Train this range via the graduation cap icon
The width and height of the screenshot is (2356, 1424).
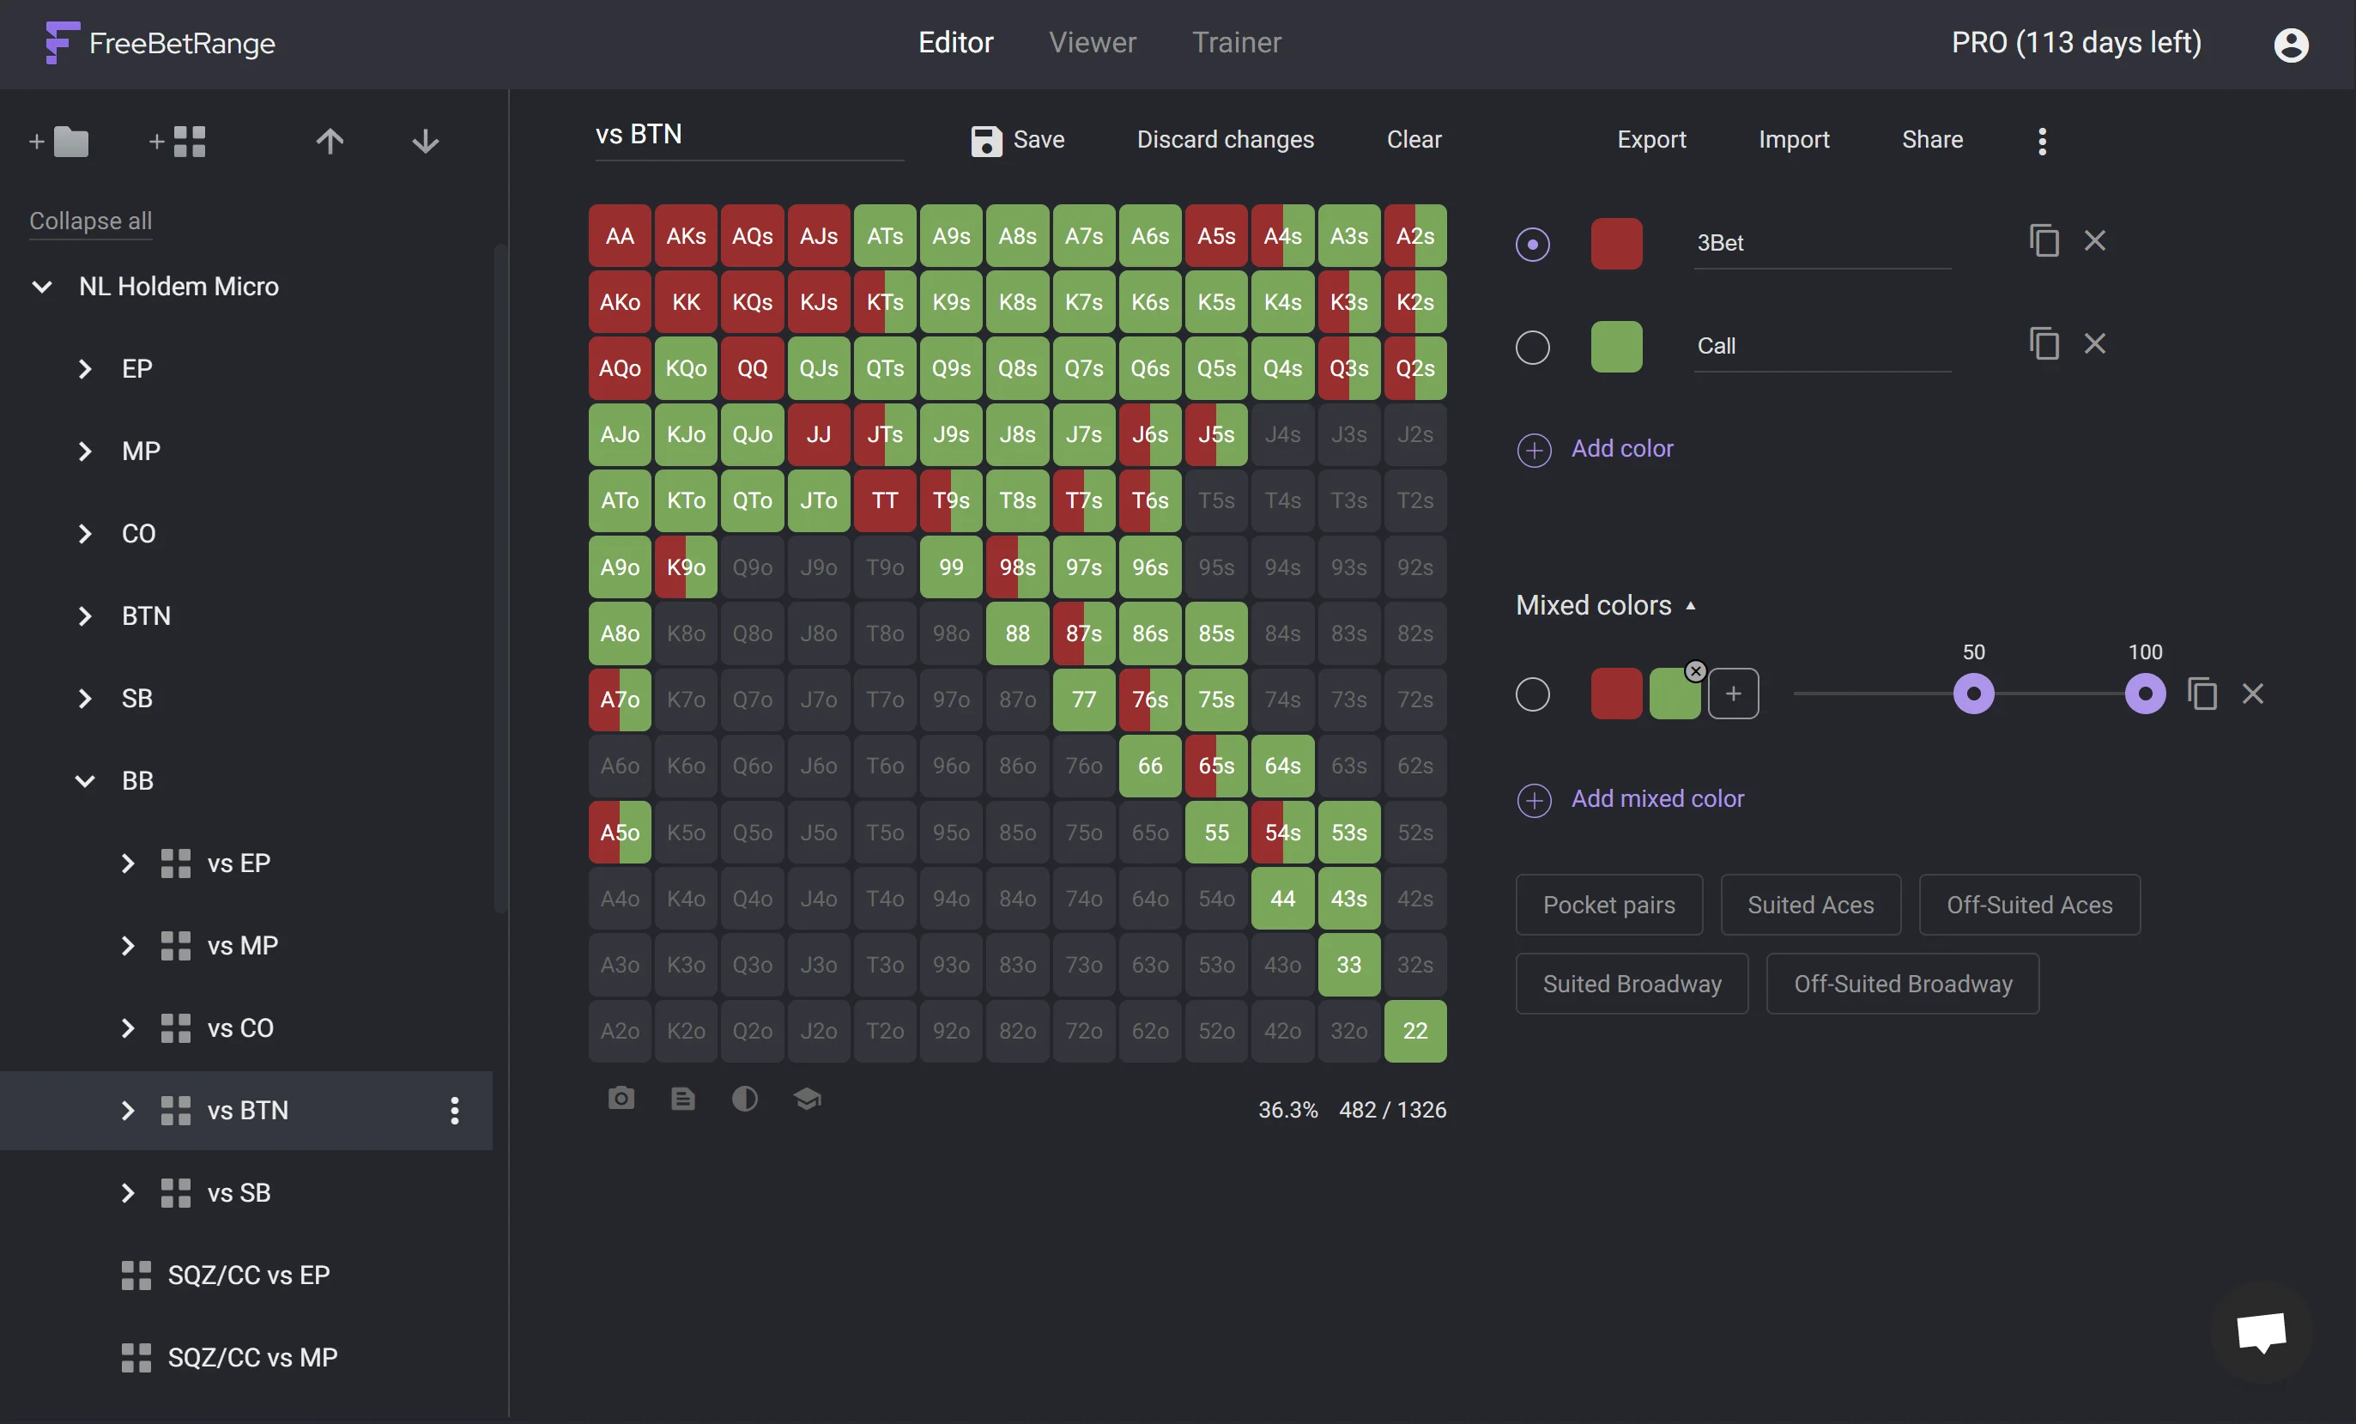tap(807, 1099)
